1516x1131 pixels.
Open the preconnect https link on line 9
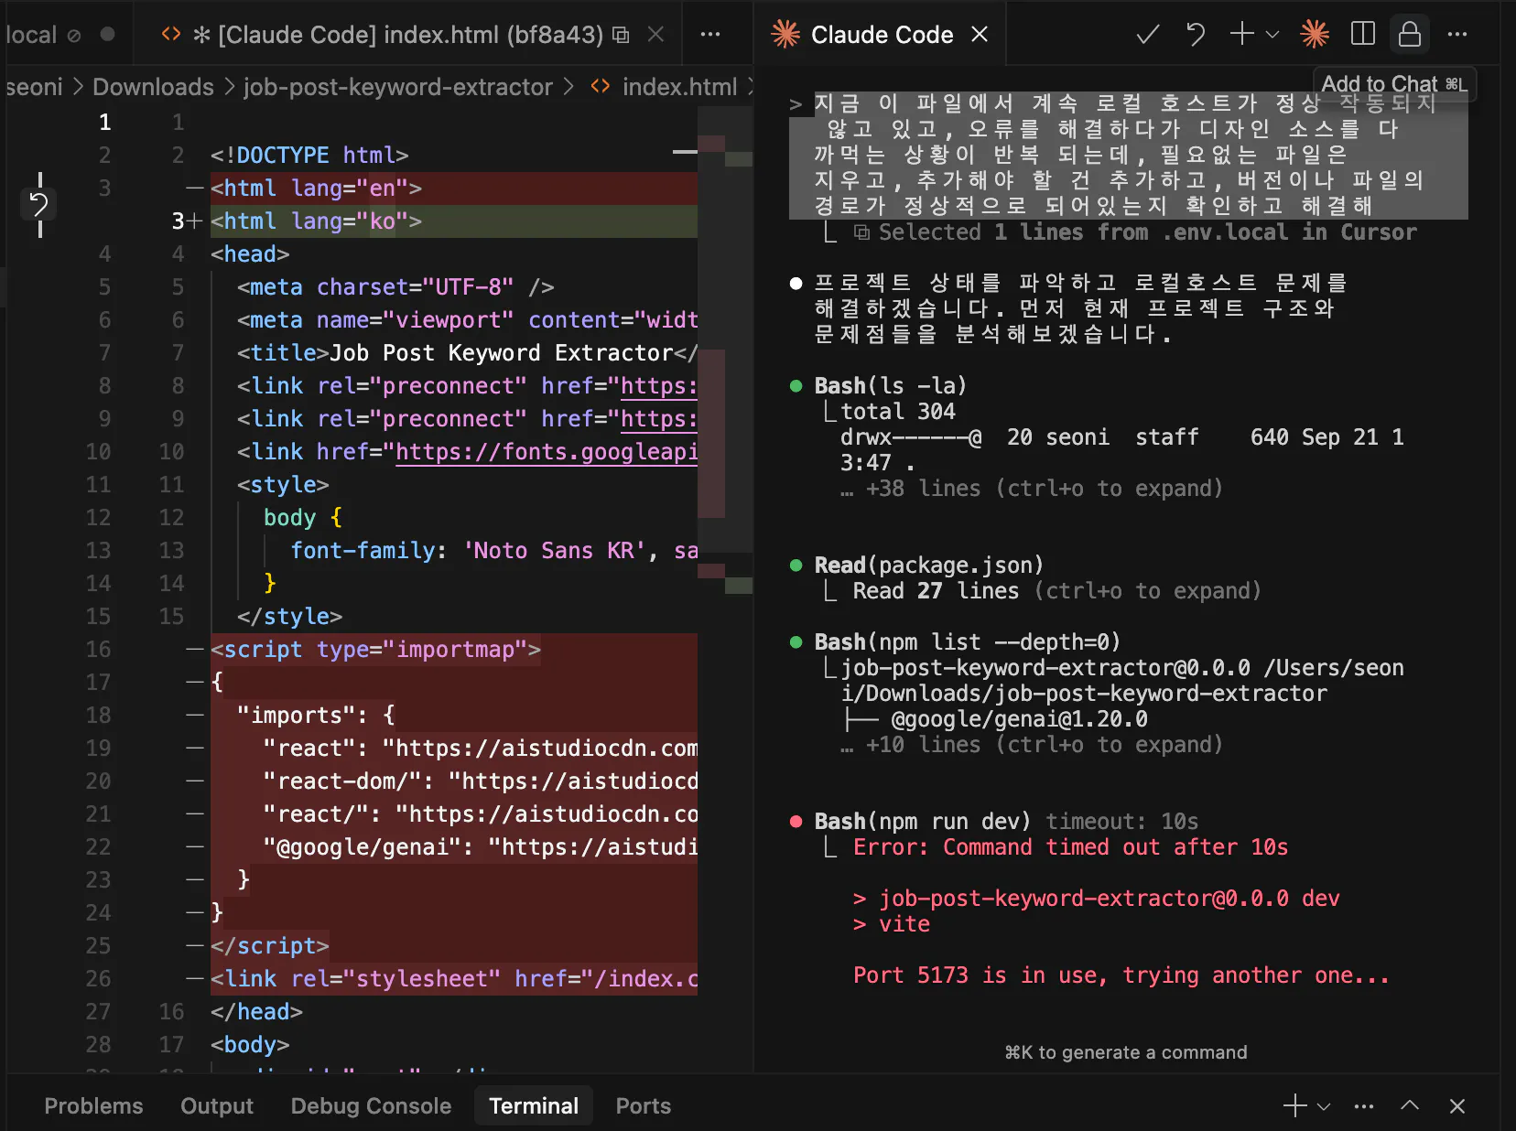pyautogui.click(x=659, y=419)
